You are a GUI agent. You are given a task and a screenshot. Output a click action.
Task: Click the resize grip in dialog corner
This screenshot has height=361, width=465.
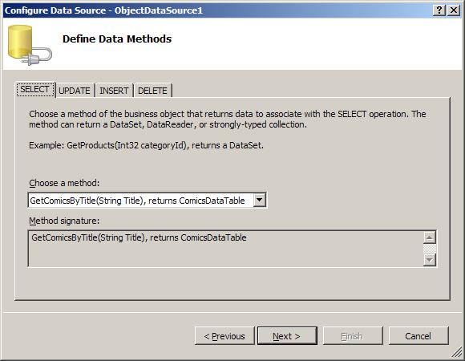pyautogui.click(x=457, y=353)
